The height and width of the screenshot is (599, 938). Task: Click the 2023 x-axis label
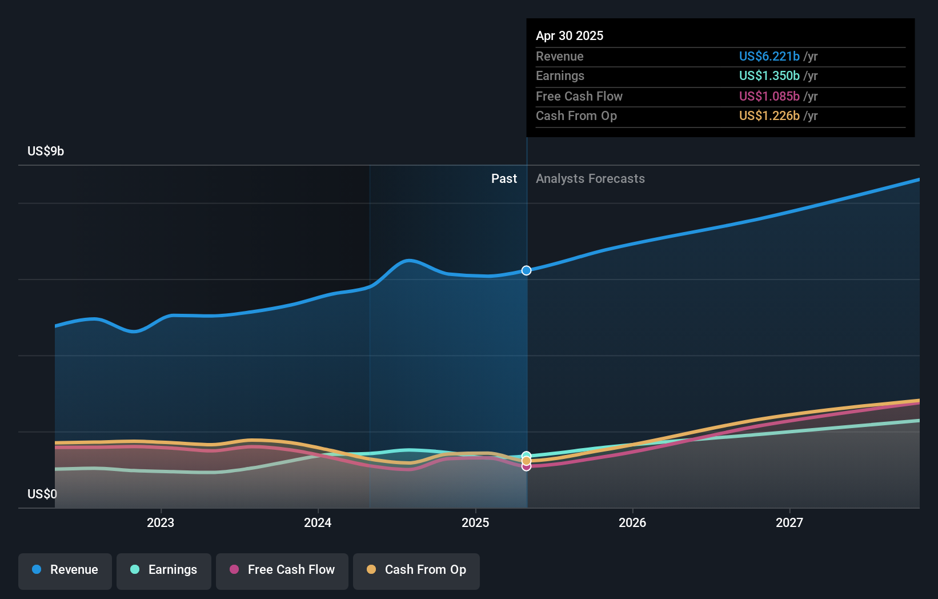(161, 522)
